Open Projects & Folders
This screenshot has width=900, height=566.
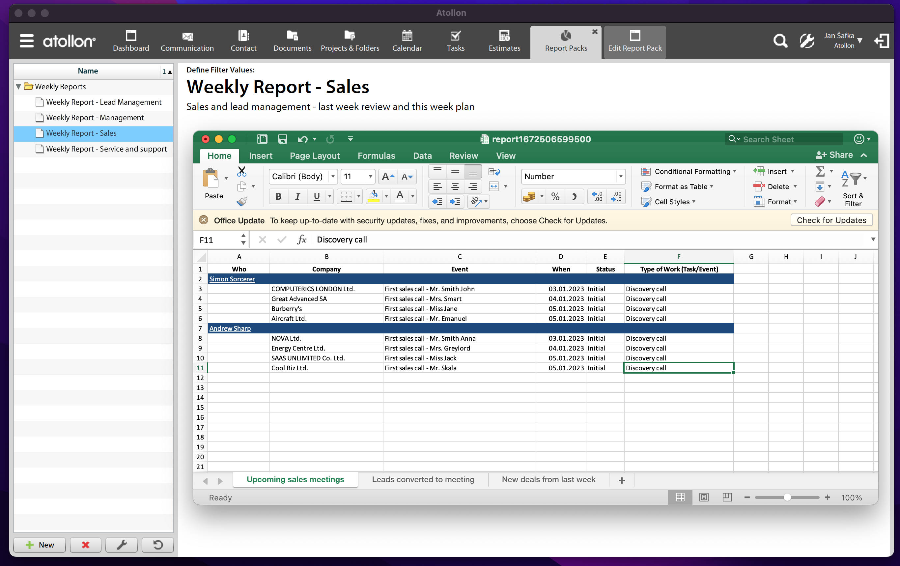tap(350, 41)
